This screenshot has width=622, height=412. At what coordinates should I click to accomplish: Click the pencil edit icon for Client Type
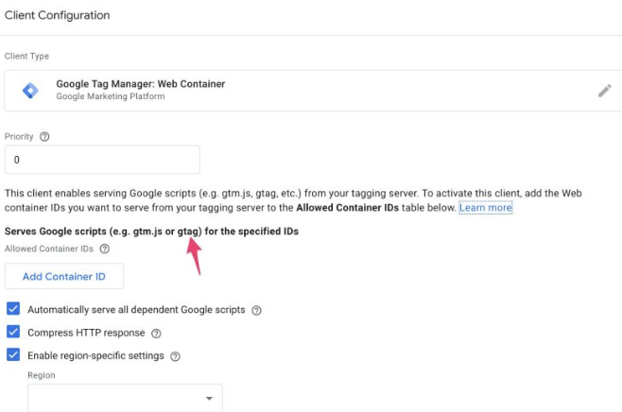[604, 91]
